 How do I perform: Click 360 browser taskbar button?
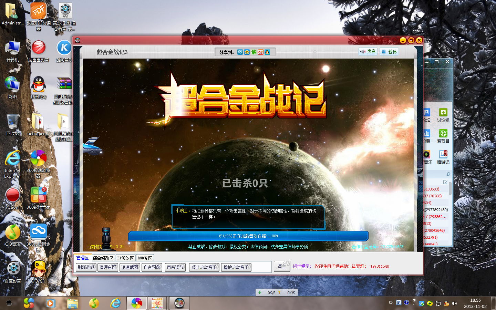pyautogui.click(x=136, y=303)
